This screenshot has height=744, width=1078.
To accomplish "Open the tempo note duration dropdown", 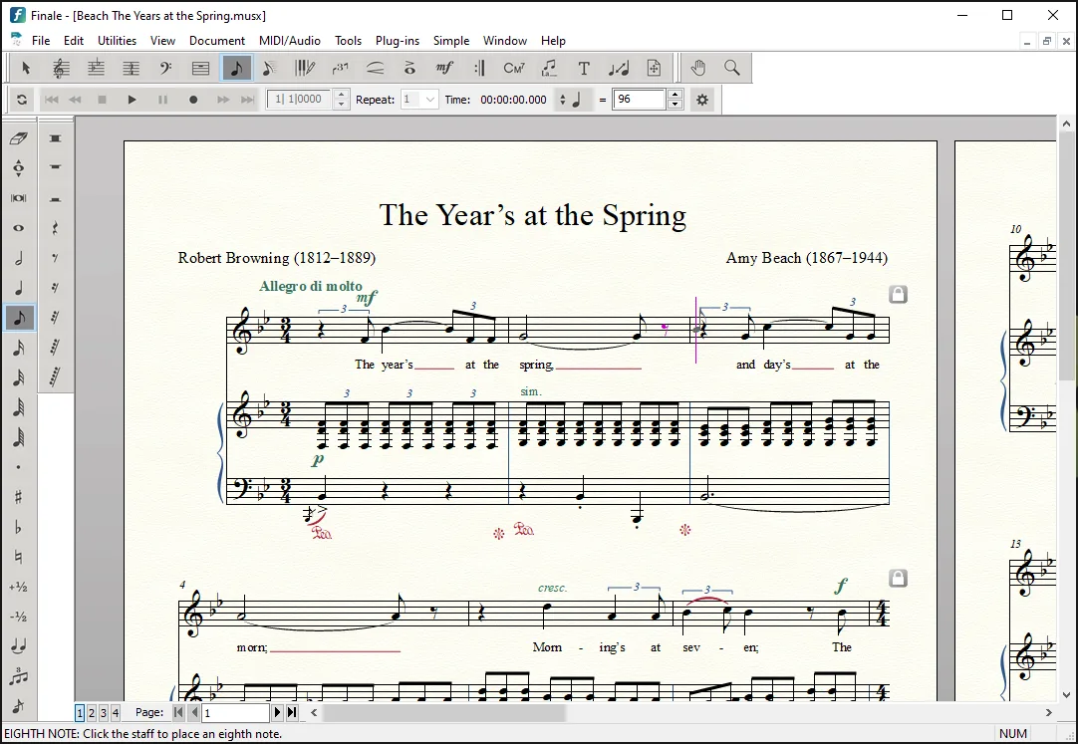I will pyautogui.click(x=571, y=100).
